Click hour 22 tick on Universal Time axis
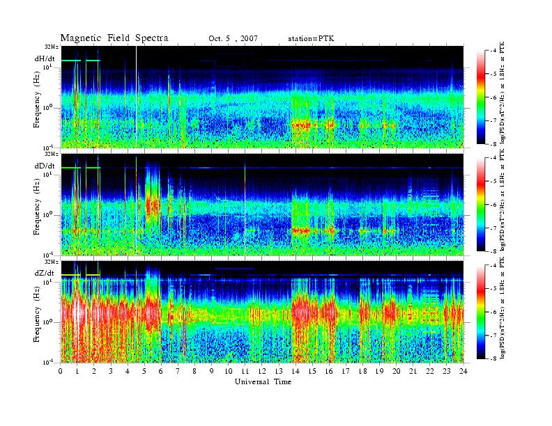552x426 pixels. pos(430,371)
